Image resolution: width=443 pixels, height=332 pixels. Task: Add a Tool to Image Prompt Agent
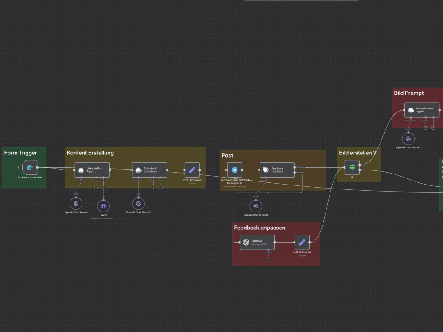pos(433,128)
